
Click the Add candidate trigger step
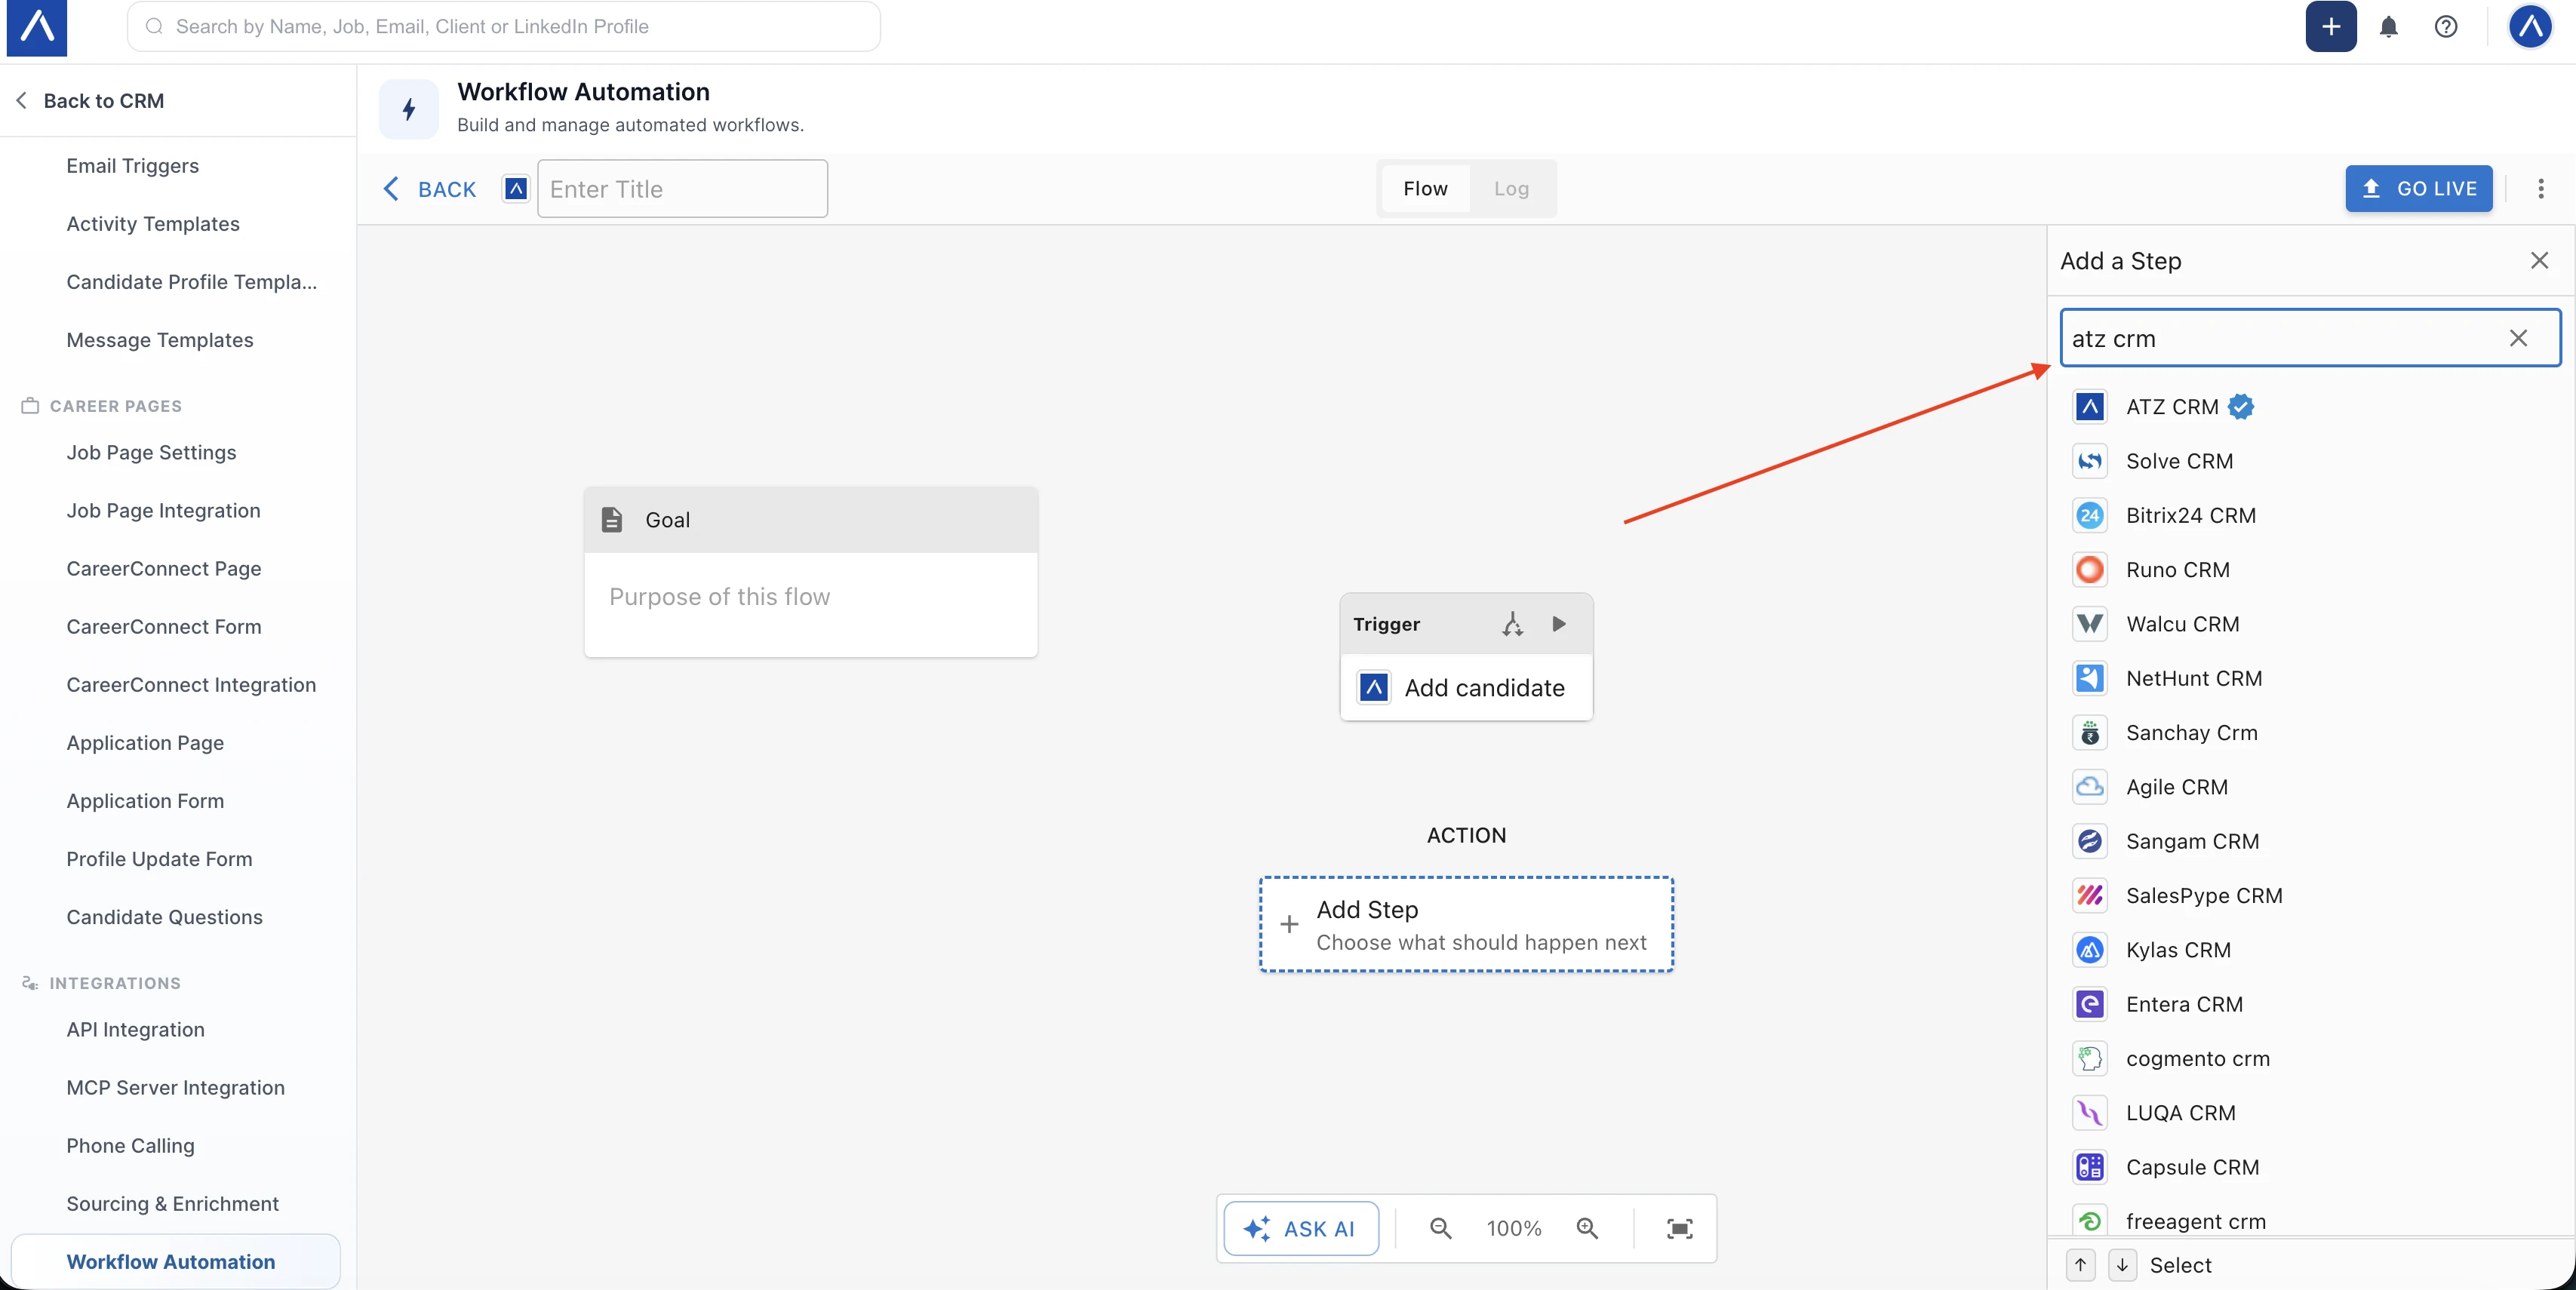tap(1466, 688)
